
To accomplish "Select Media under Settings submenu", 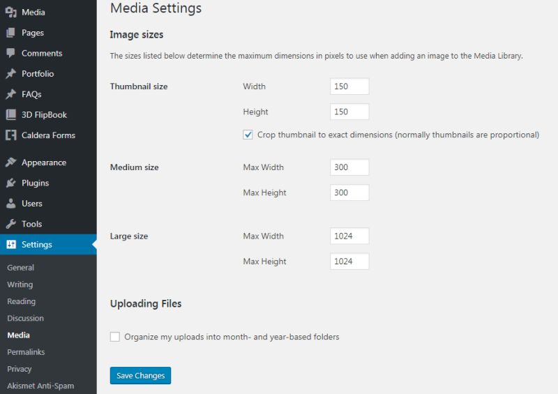I will [19, 335].
